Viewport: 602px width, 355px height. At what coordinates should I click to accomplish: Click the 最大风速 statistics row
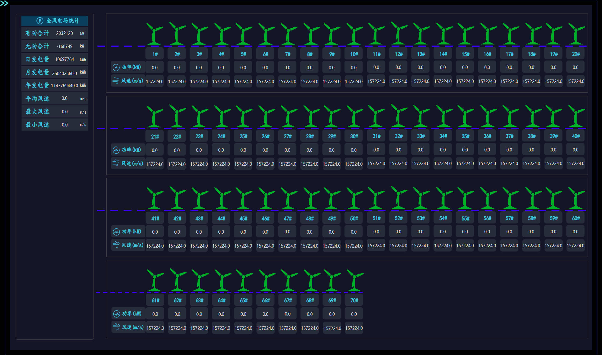[55, 111]
